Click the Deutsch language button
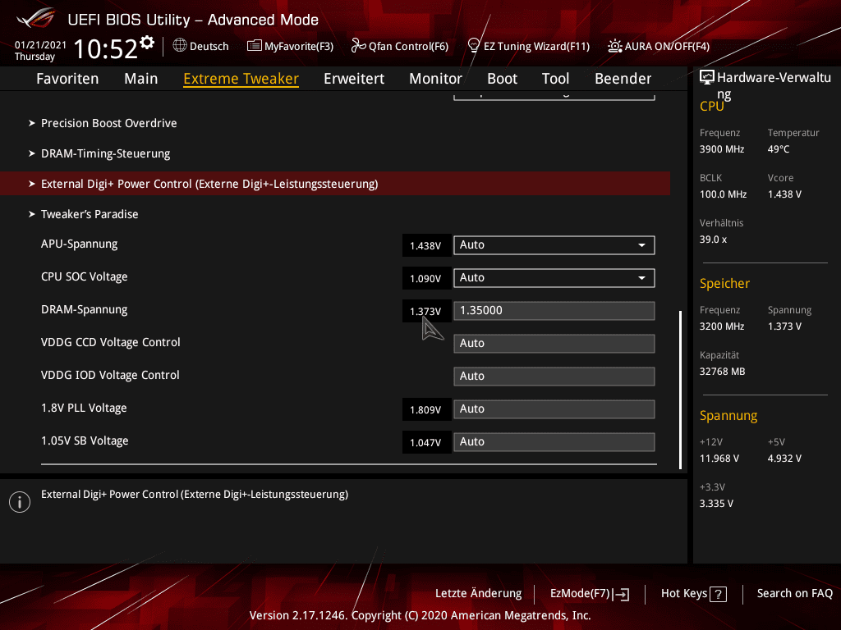 (200, 46)
